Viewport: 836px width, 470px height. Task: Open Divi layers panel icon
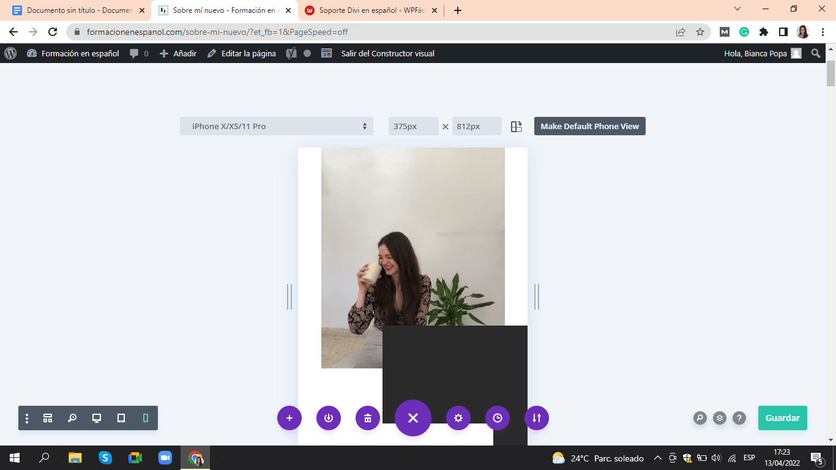click(720, 418)
